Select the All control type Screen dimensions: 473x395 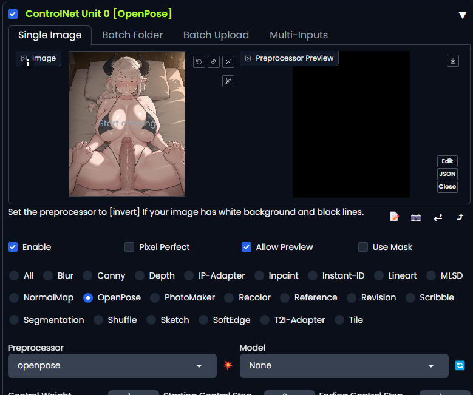[14, 275]
